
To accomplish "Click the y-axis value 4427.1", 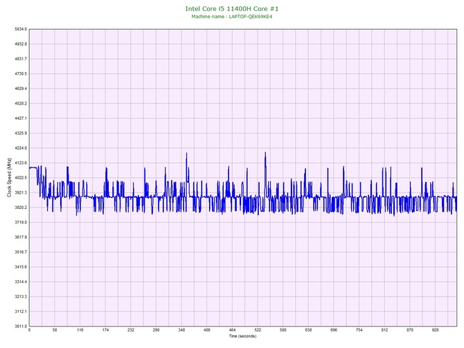I will [21, 118].
